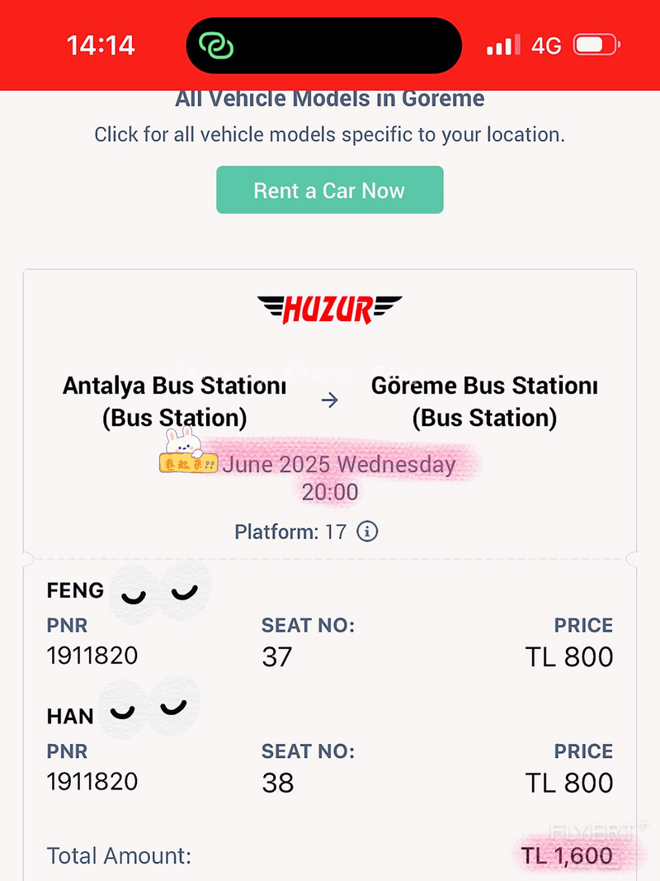
Task: Tap passenger FENG's name
Action: pos(75,590)
